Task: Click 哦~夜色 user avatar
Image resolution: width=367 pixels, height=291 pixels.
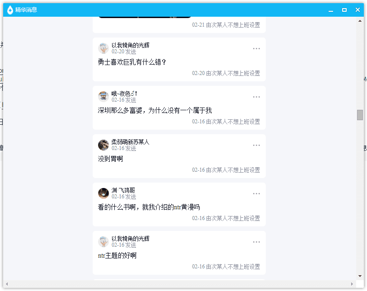Action: point(103,97)
